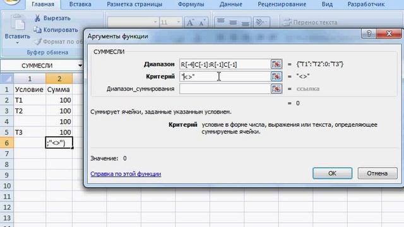The width and height of the screenshot is (404, 227).
Task: Click the Диапазон_суммирования input field
Action: click(225, 89)
